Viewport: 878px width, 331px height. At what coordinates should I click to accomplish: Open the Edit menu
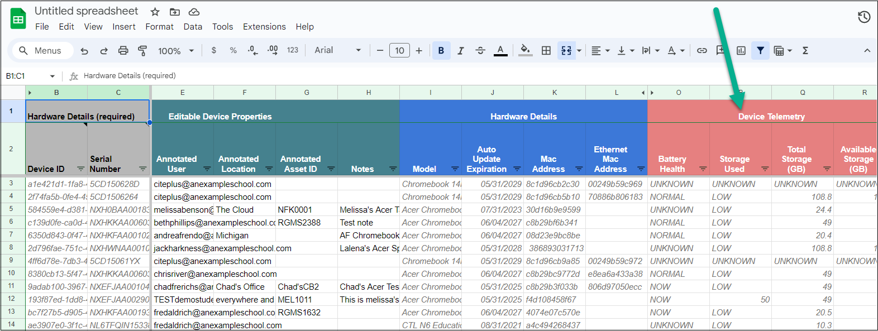[66, 26]
